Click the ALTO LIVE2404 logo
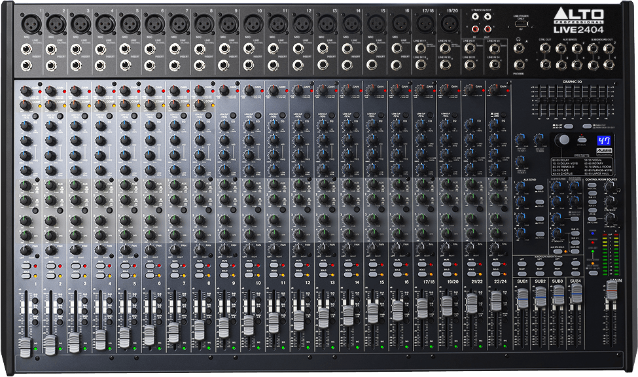 [x=578, y=20]
